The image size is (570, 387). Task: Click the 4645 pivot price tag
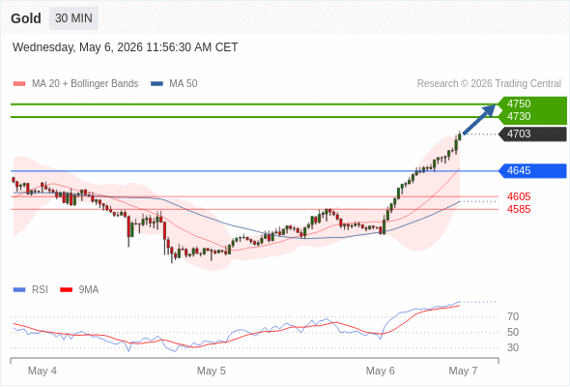[x=532, y=170]
